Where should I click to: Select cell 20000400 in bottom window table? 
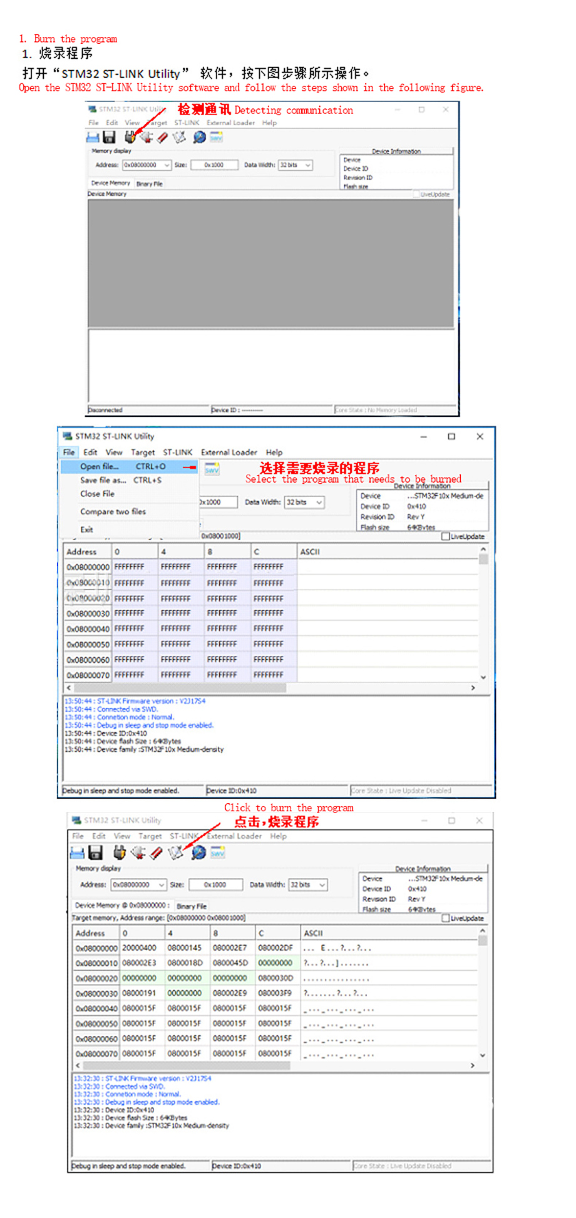pyautogui.click(x=142, y=948)
